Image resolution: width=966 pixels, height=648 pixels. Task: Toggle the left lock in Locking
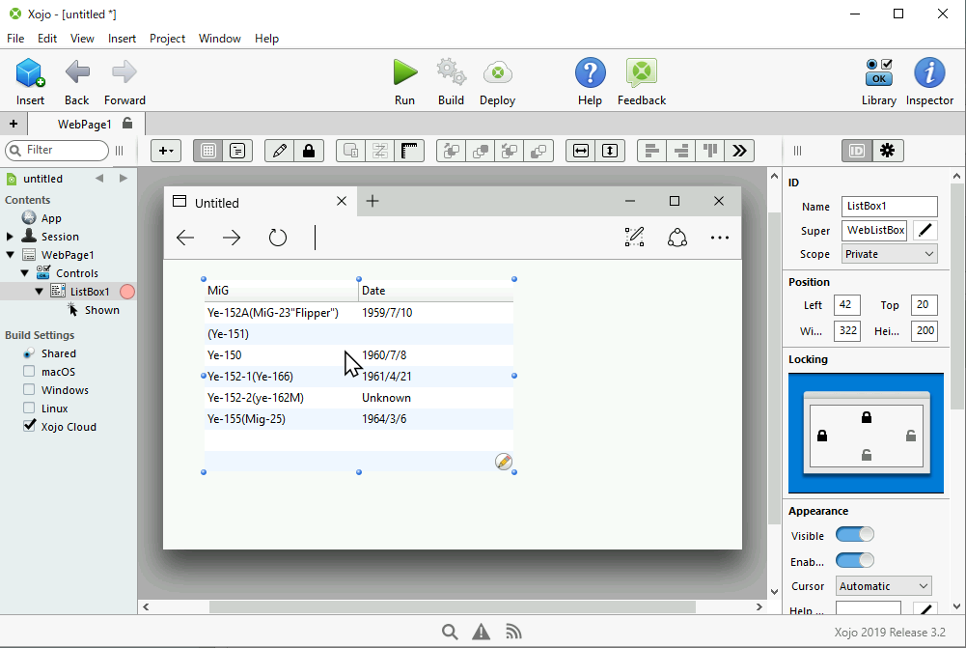[x=822, y=436]
